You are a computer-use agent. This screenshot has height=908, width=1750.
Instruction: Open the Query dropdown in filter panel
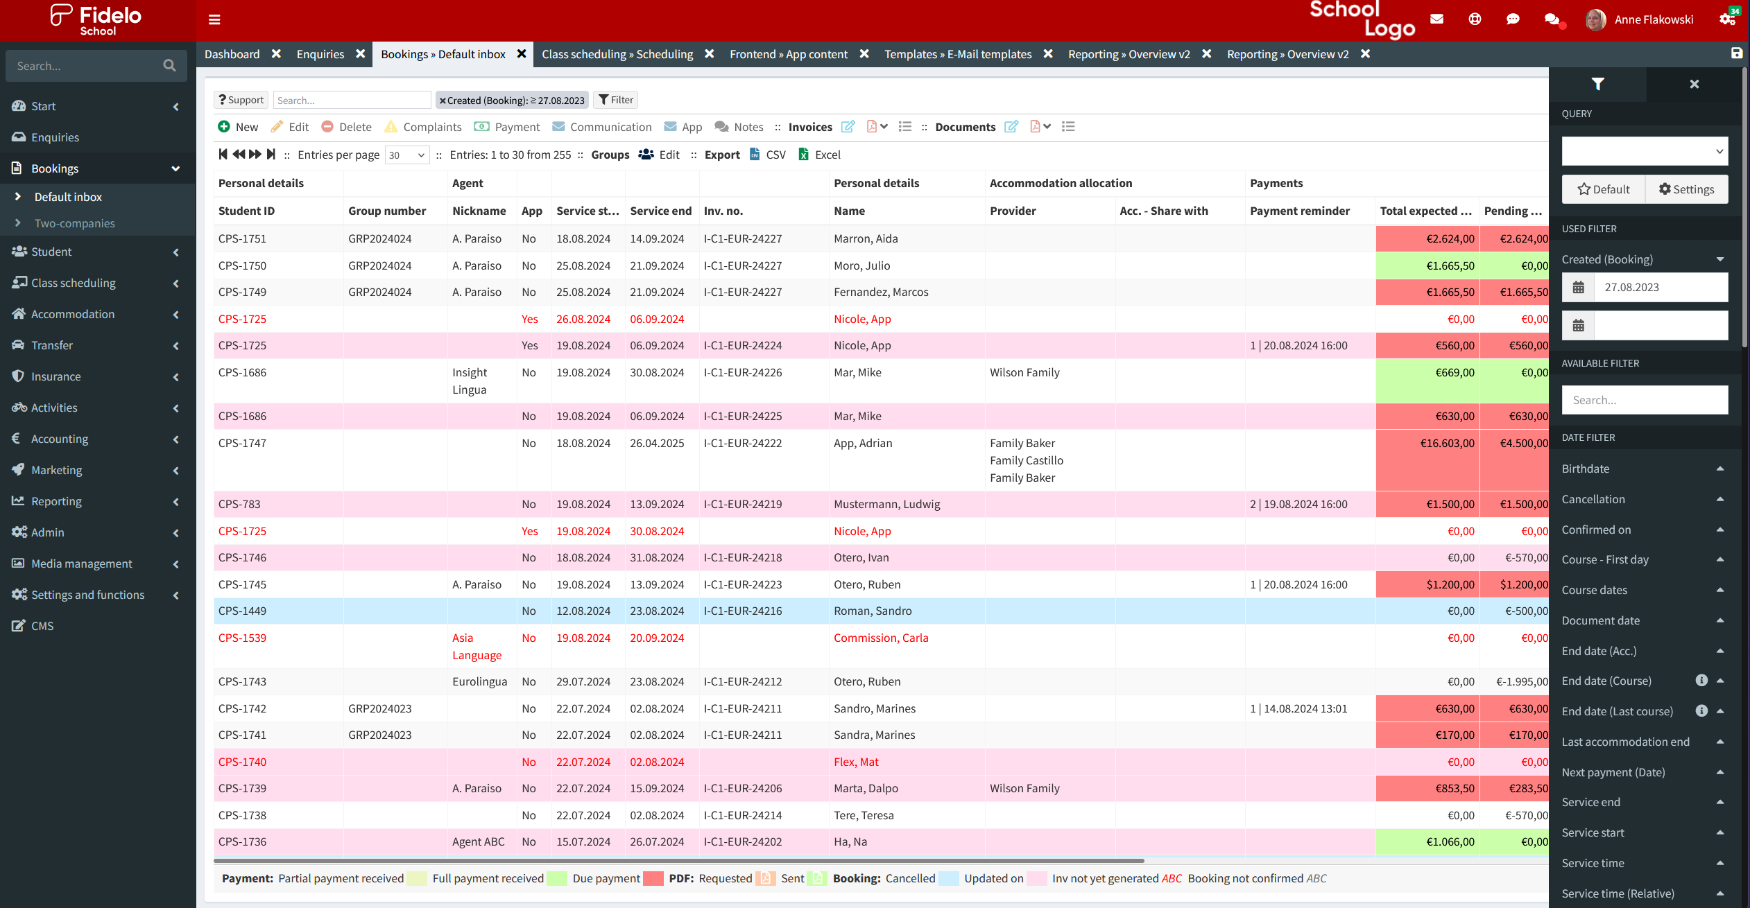pos(1644,151)
